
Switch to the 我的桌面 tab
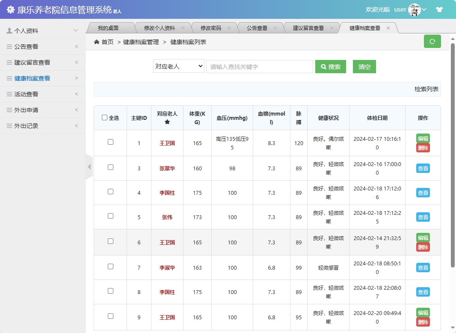(109, 27)
